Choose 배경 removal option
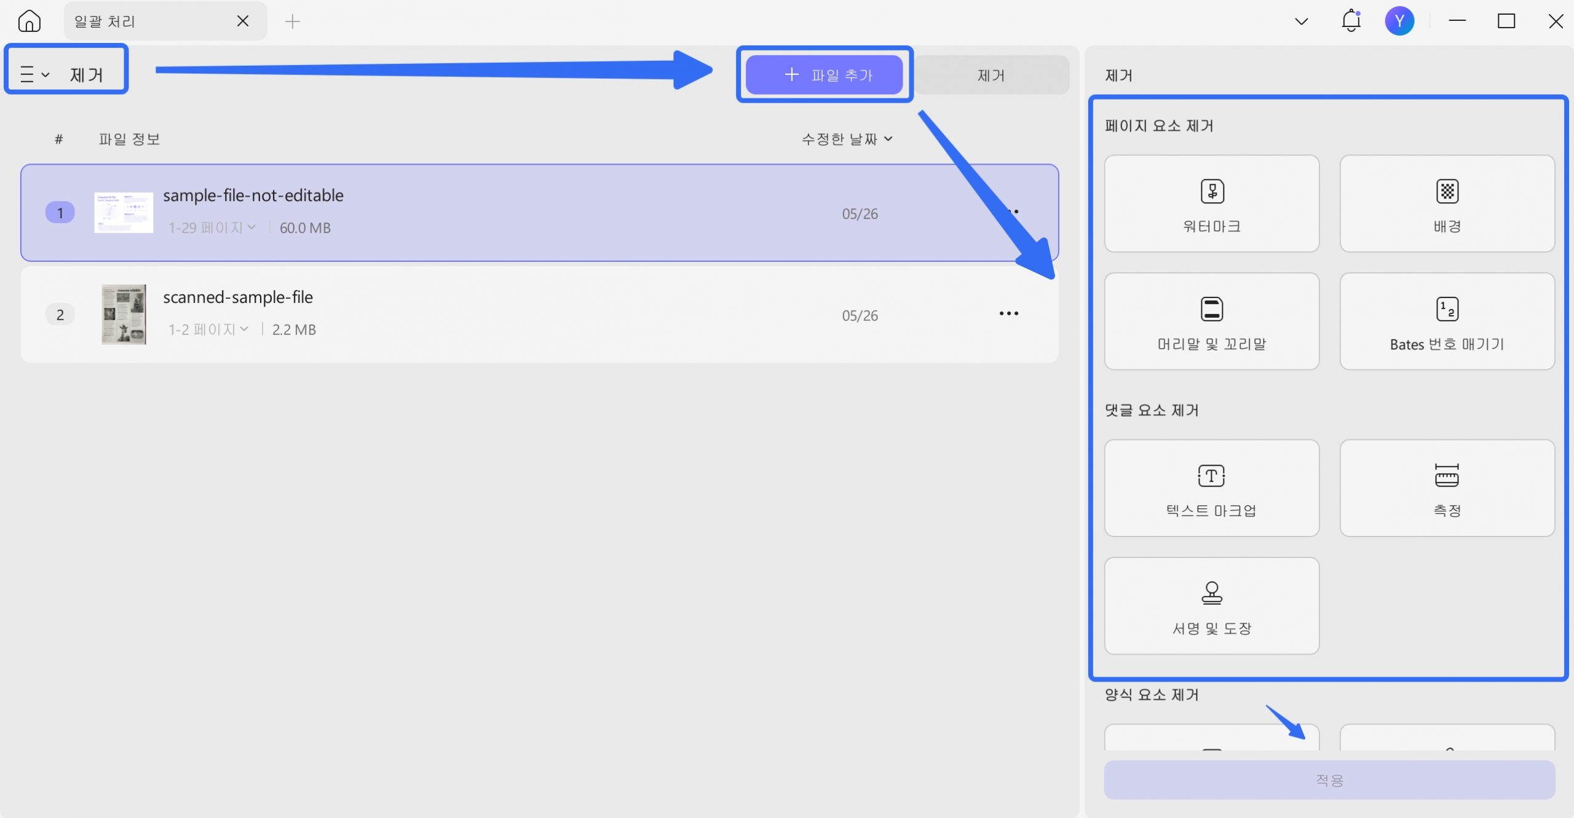 [1447, 203]
